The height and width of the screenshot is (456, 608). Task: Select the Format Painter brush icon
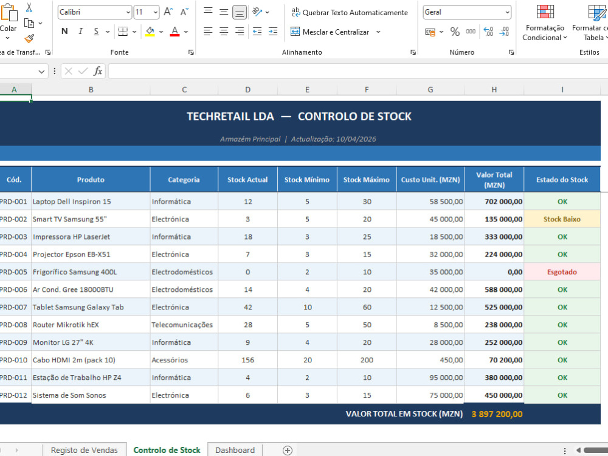(29, 38)
